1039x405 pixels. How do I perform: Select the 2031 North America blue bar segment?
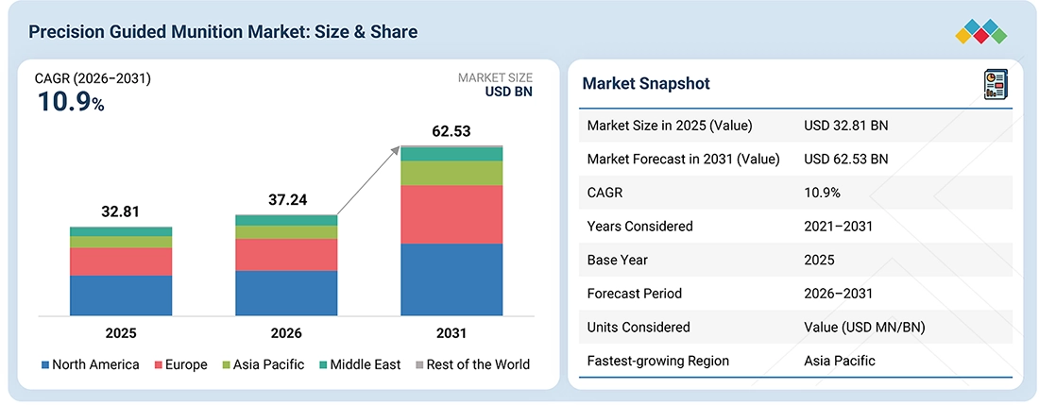click(451, 279)
